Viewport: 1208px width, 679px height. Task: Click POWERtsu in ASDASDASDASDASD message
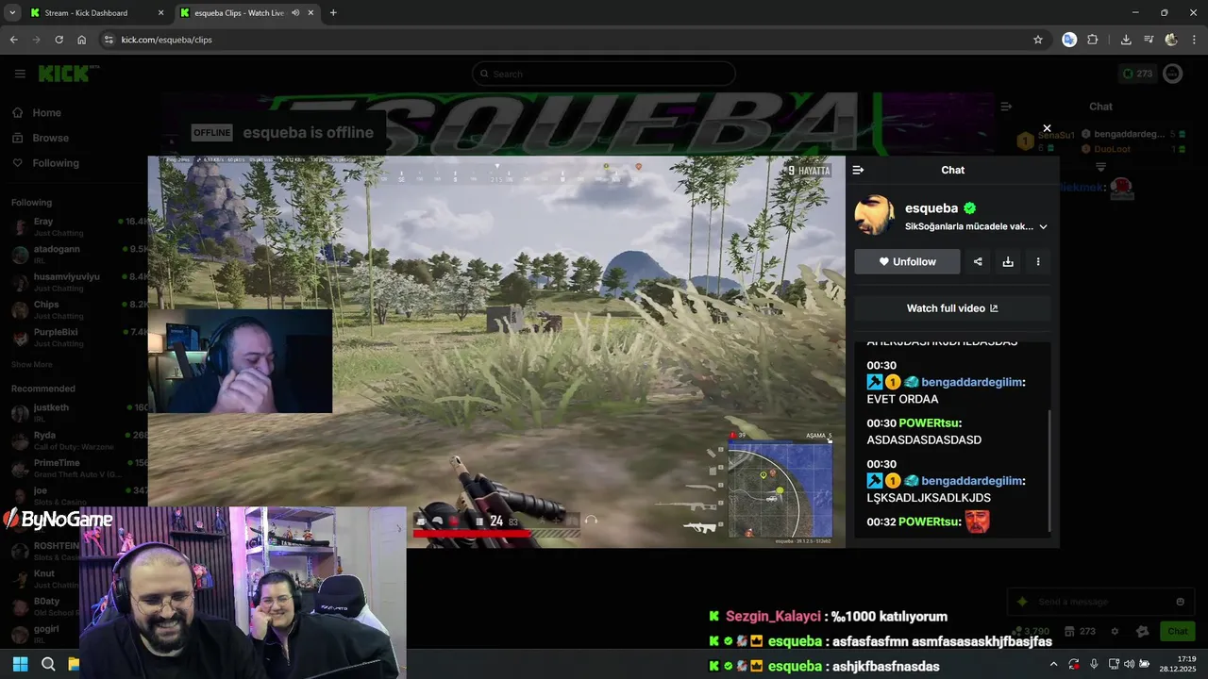pos(931,423)
